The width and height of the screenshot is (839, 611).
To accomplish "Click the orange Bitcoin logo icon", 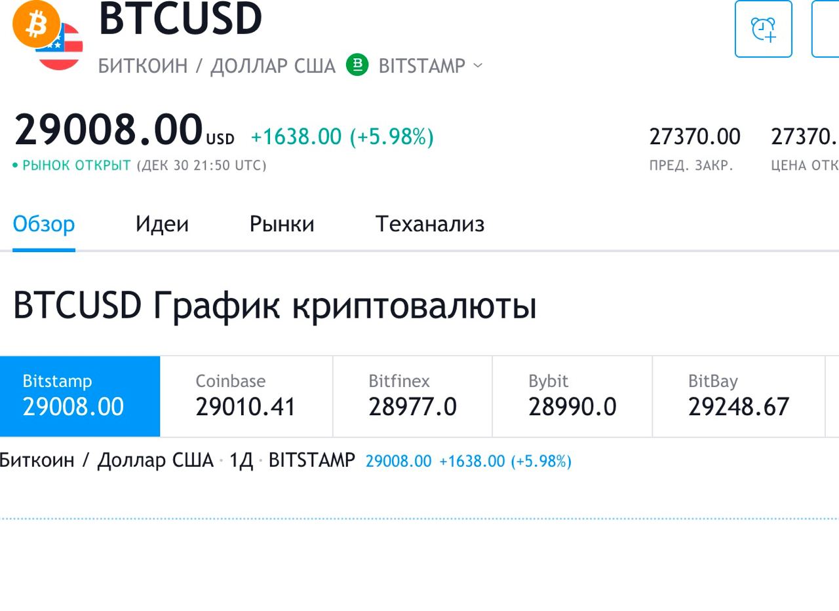I will point(36,24).
